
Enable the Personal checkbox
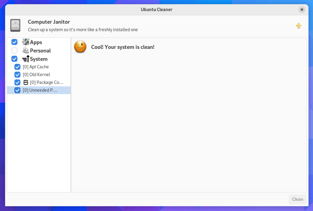(14, 50)
